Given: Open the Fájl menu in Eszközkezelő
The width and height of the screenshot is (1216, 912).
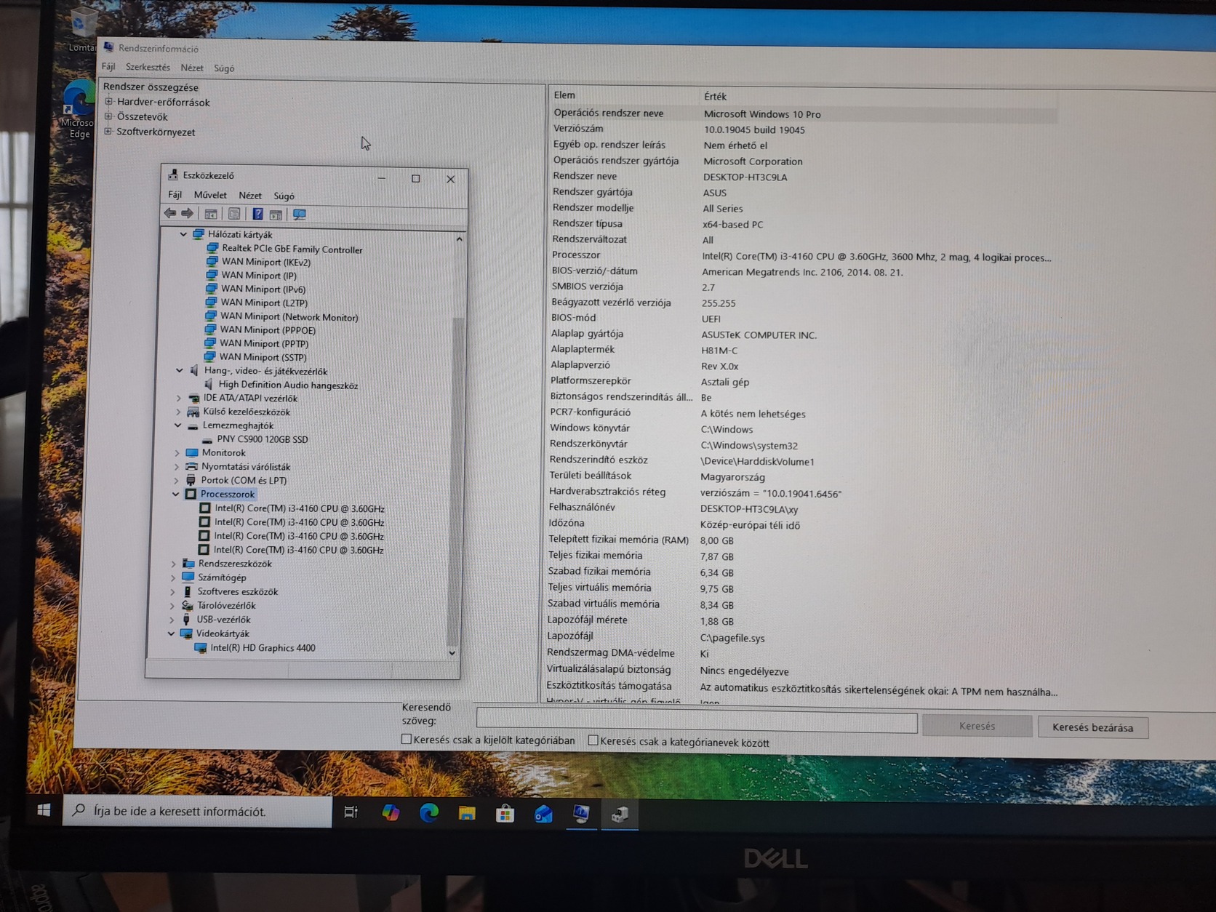Looking at the screenshot, I should pos(175,194).
